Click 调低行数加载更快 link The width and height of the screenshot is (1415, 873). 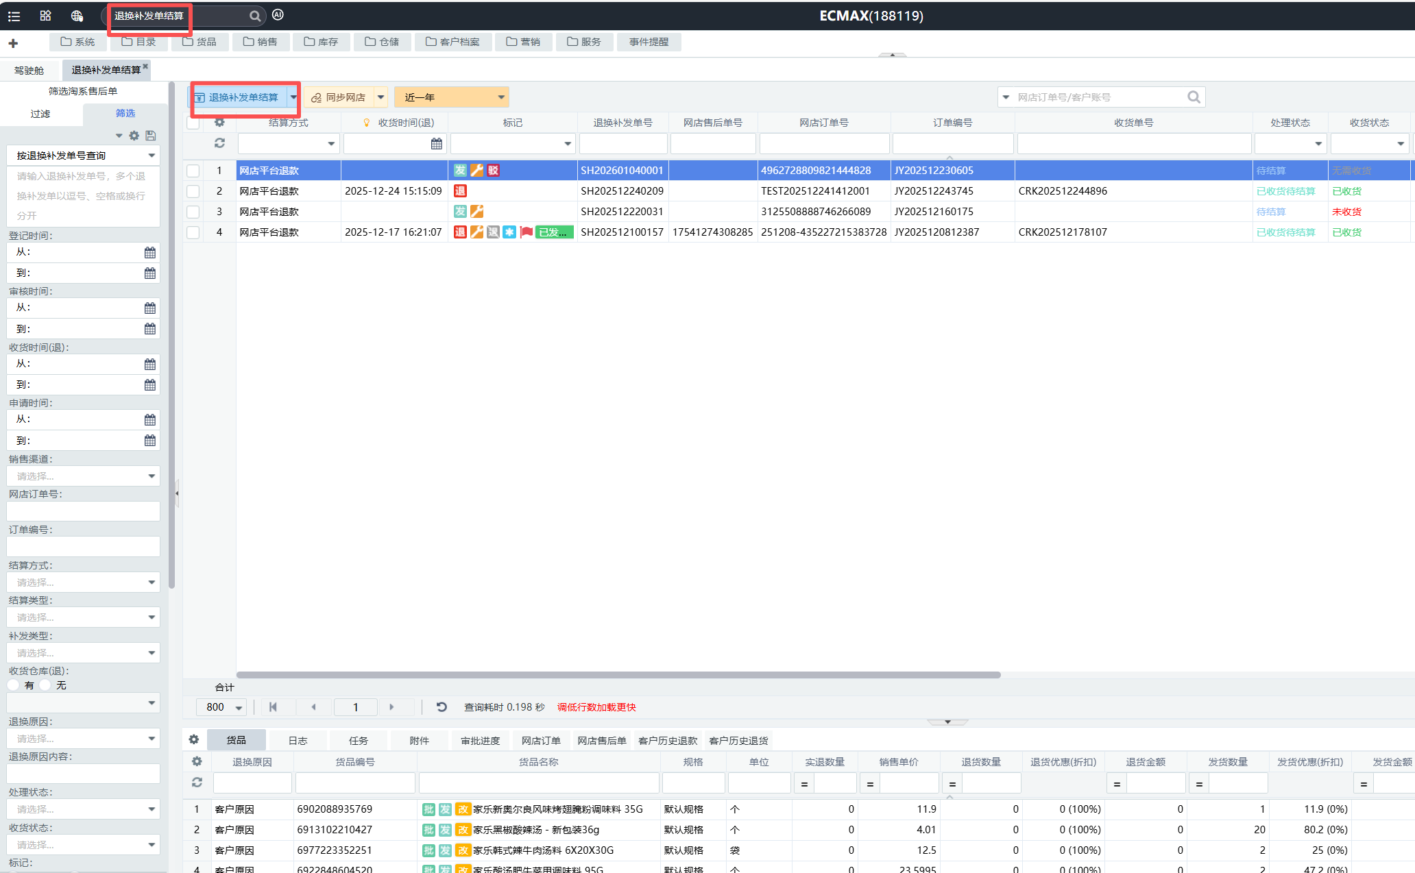click(x=596, y=707)
